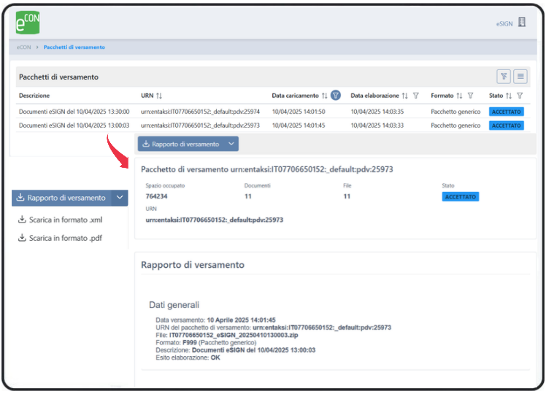Screen dimensions: 546x394
Task: Click Dati generali heading
Action: coord(174,305)
